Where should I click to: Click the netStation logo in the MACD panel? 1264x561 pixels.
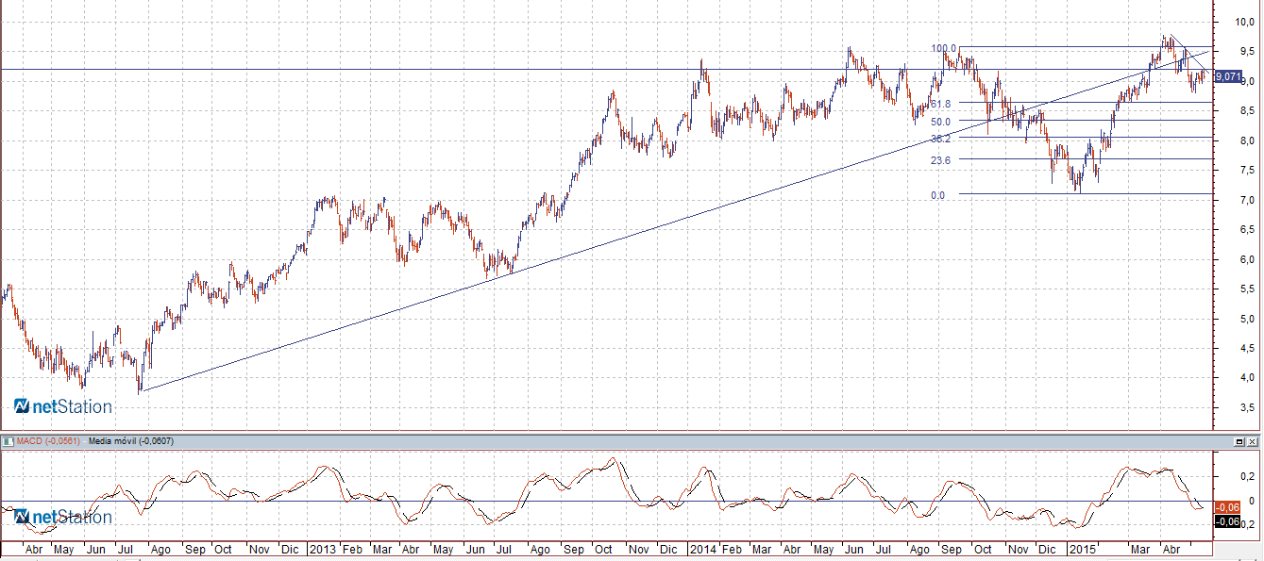pos(63,517)
